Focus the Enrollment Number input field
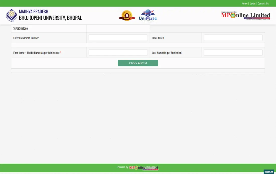The image size is (276, 174). pos(118,38)
